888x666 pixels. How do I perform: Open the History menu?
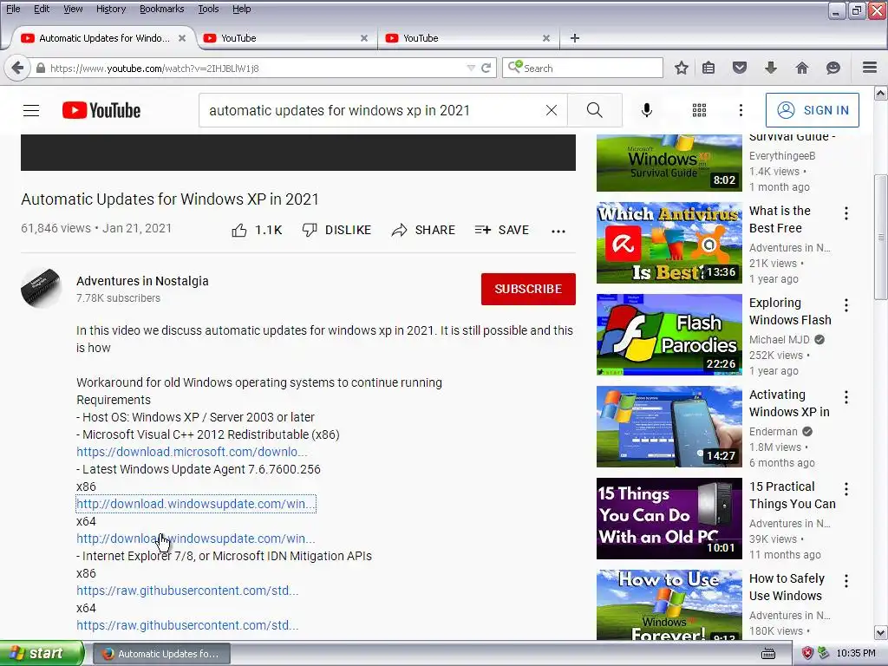pyautogui.click(x=111, y=9)
